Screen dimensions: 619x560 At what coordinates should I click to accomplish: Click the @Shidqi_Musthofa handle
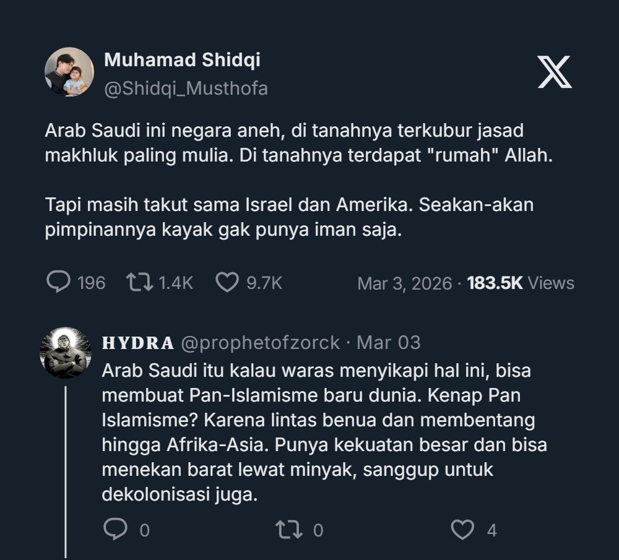[x=186, y=88]
